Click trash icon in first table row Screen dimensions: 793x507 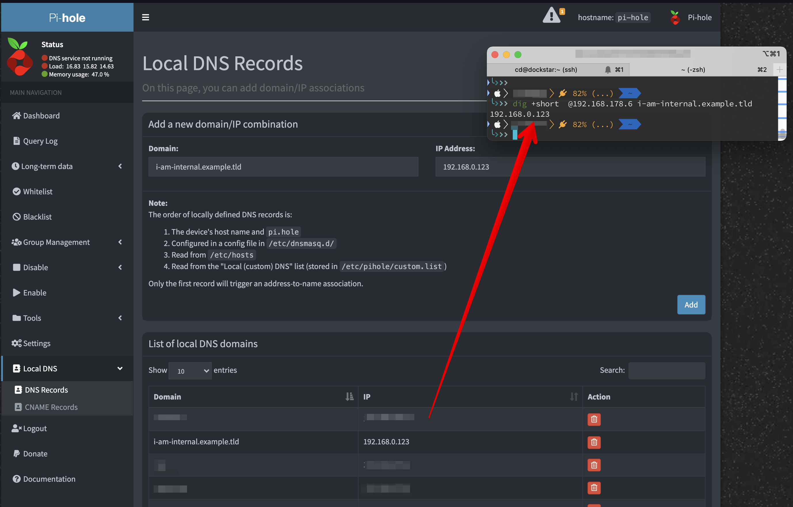594,419
